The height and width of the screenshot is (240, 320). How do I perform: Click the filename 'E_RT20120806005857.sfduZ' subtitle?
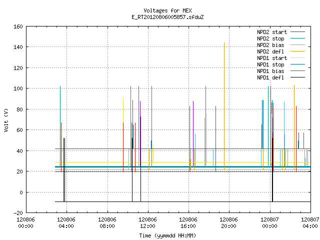[x=167, y=17]
